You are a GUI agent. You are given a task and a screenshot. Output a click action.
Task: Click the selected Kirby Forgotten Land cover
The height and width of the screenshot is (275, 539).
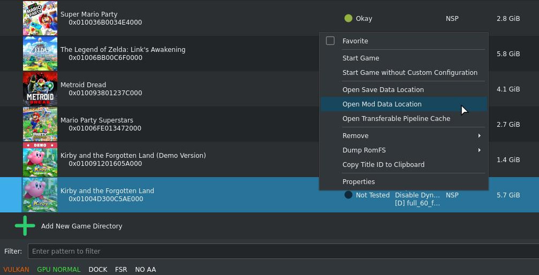coord(40,195)
